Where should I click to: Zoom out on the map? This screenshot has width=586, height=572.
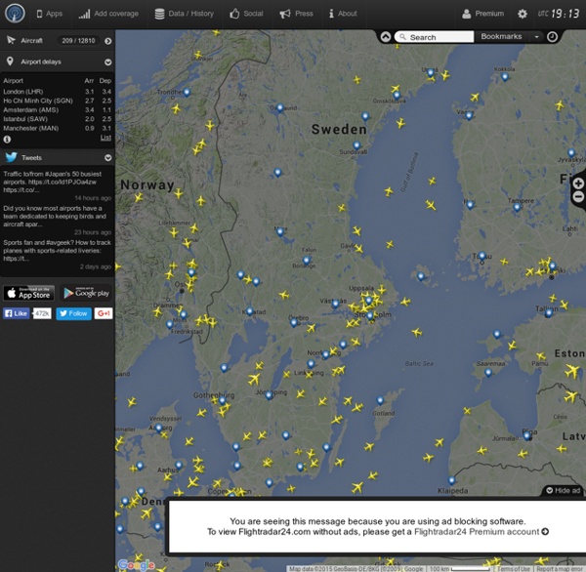578,196
